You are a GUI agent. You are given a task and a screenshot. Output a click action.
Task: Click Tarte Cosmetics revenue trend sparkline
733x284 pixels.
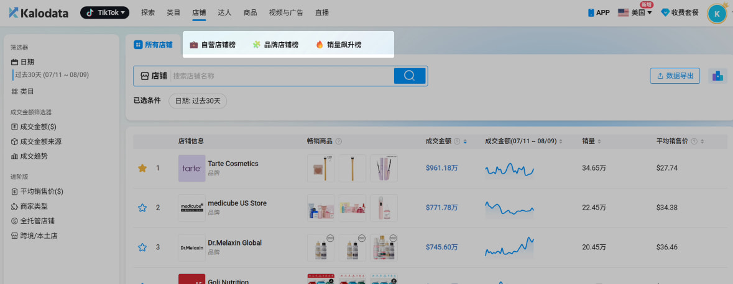[x=510, y=170]
